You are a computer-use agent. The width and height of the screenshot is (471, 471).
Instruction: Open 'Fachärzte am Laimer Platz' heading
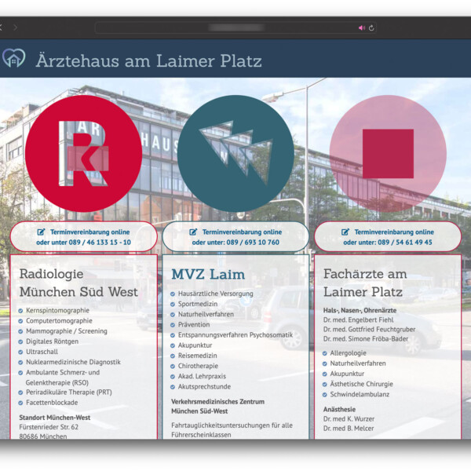pyautogui.click(x=365, y=283)
